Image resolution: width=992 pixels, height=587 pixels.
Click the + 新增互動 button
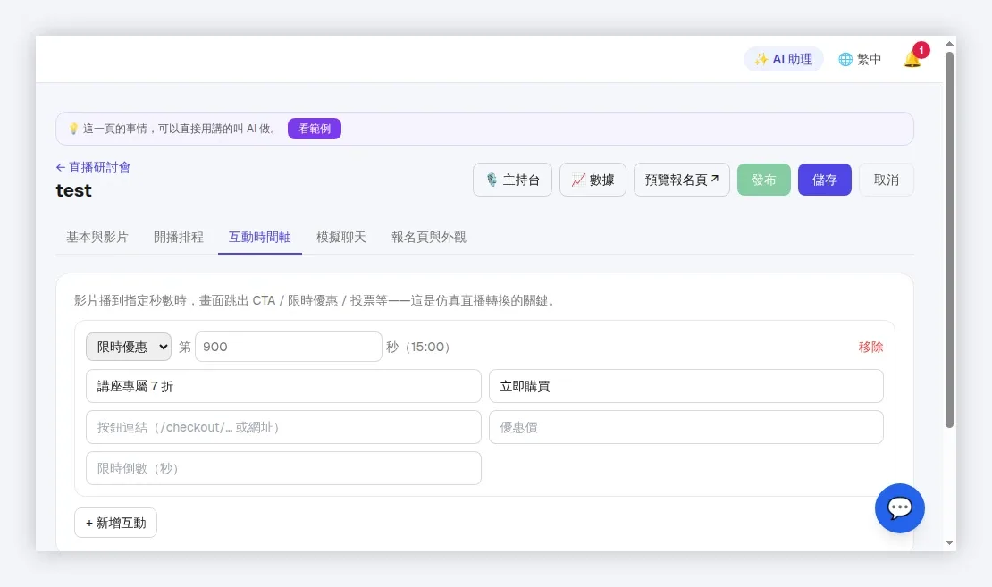coord(116,523)
